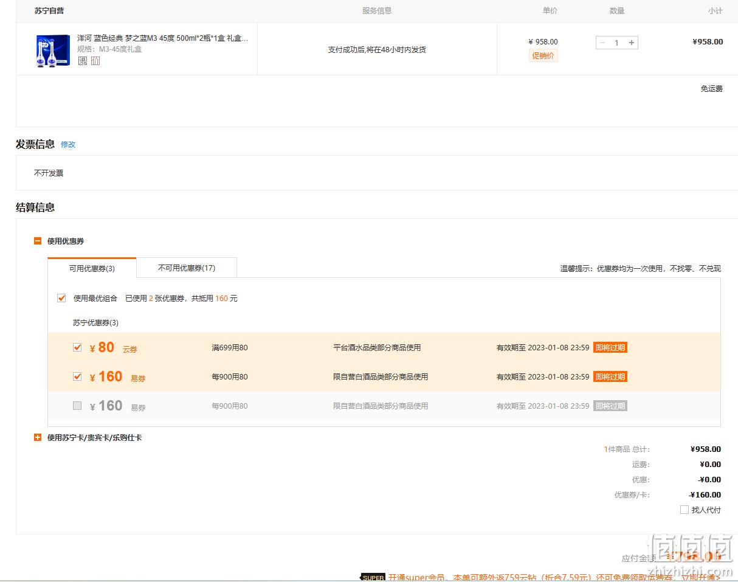Collapse the 使用优惠券 section

pos(38,241)
